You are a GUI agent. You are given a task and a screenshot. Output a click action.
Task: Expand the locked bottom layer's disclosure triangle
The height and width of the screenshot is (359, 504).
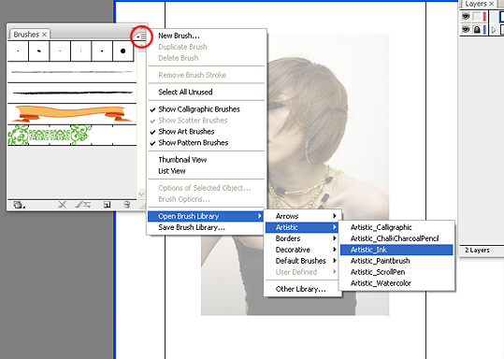494,30
